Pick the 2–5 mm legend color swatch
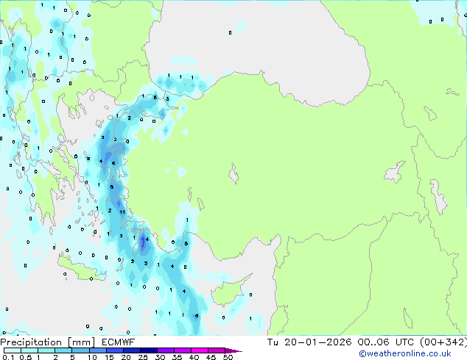This screenshot has width=467, height=360. coord(63,350)
